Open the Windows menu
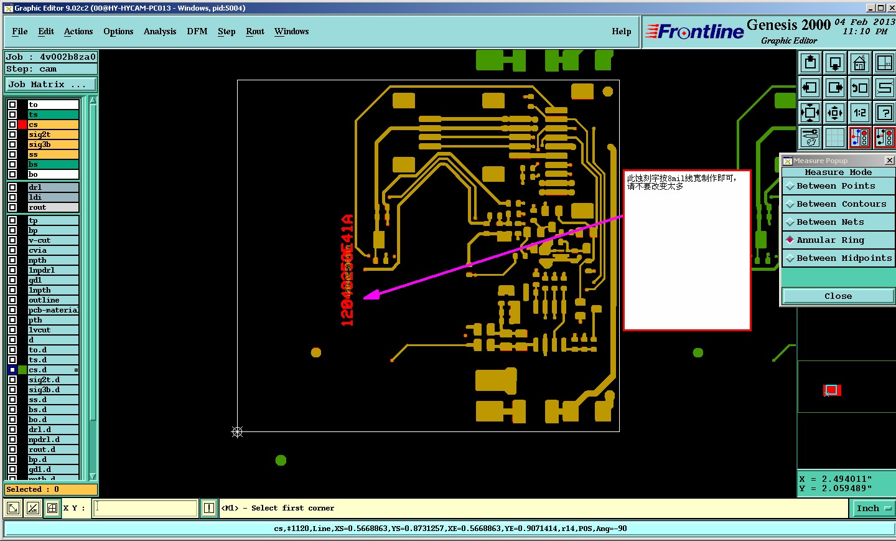The image size is (896, 541). pos(292,32)
